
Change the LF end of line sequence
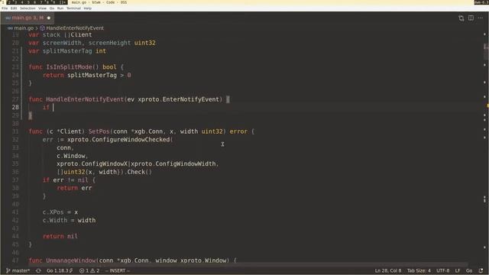(x=458, y=270)
